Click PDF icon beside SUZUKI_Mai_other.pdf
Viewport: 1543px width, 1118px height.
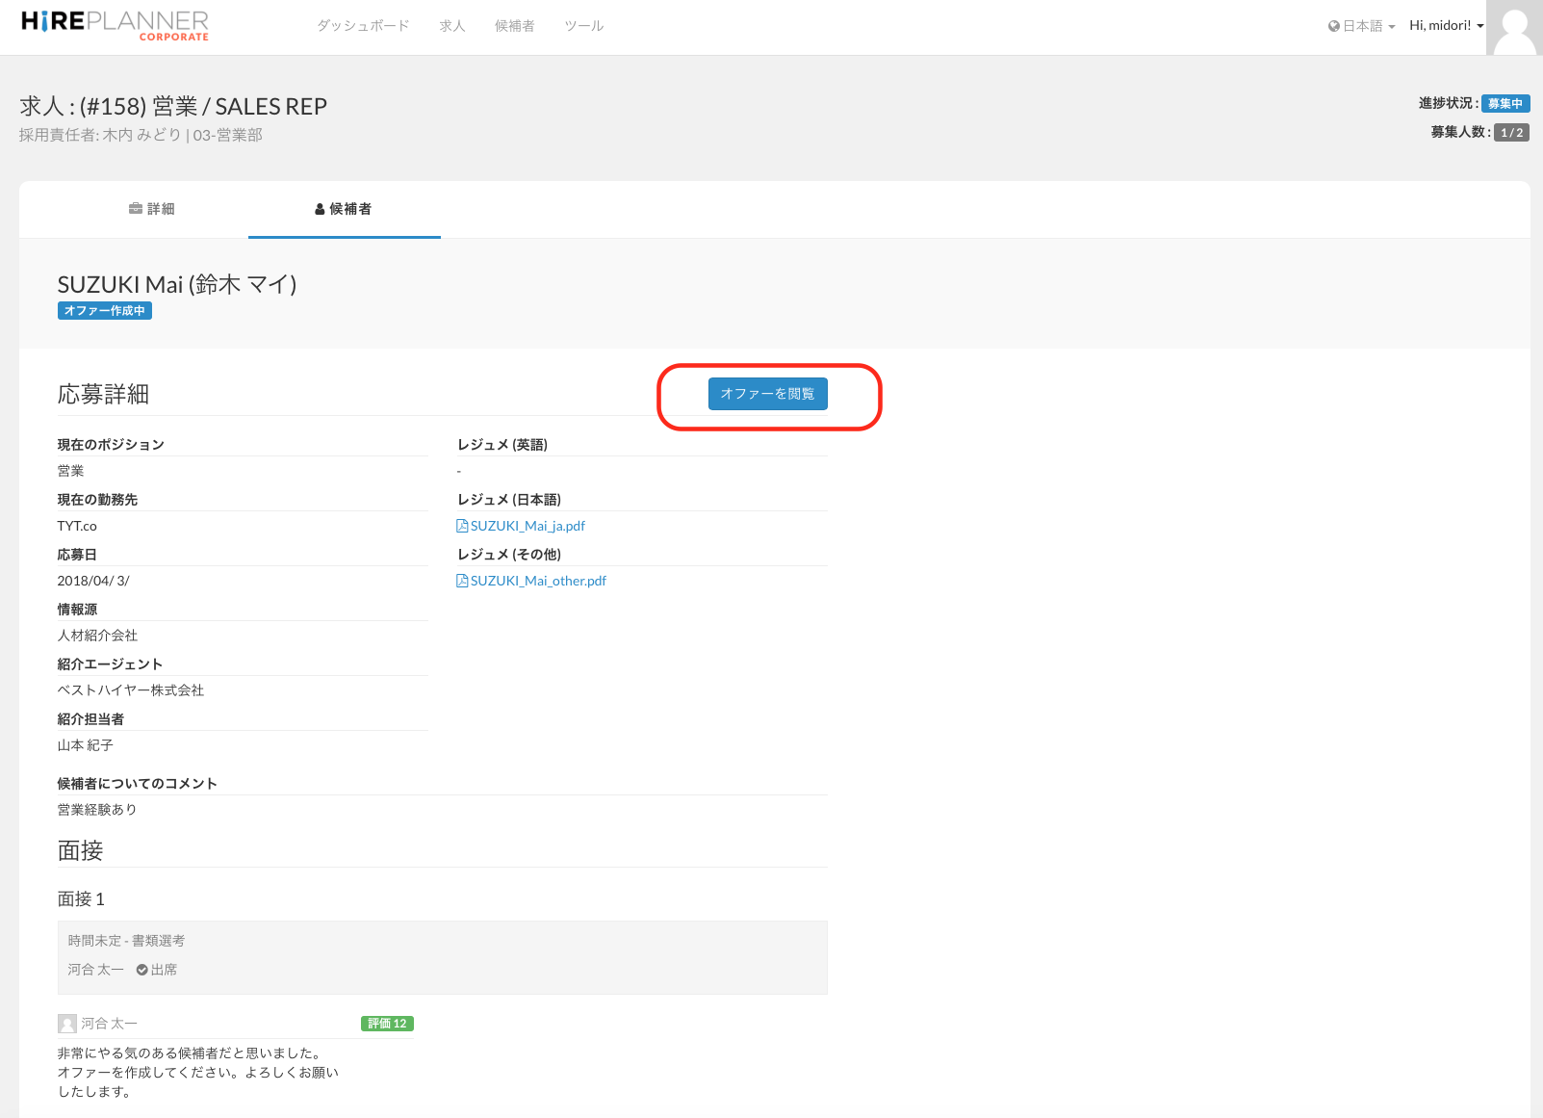462,581
